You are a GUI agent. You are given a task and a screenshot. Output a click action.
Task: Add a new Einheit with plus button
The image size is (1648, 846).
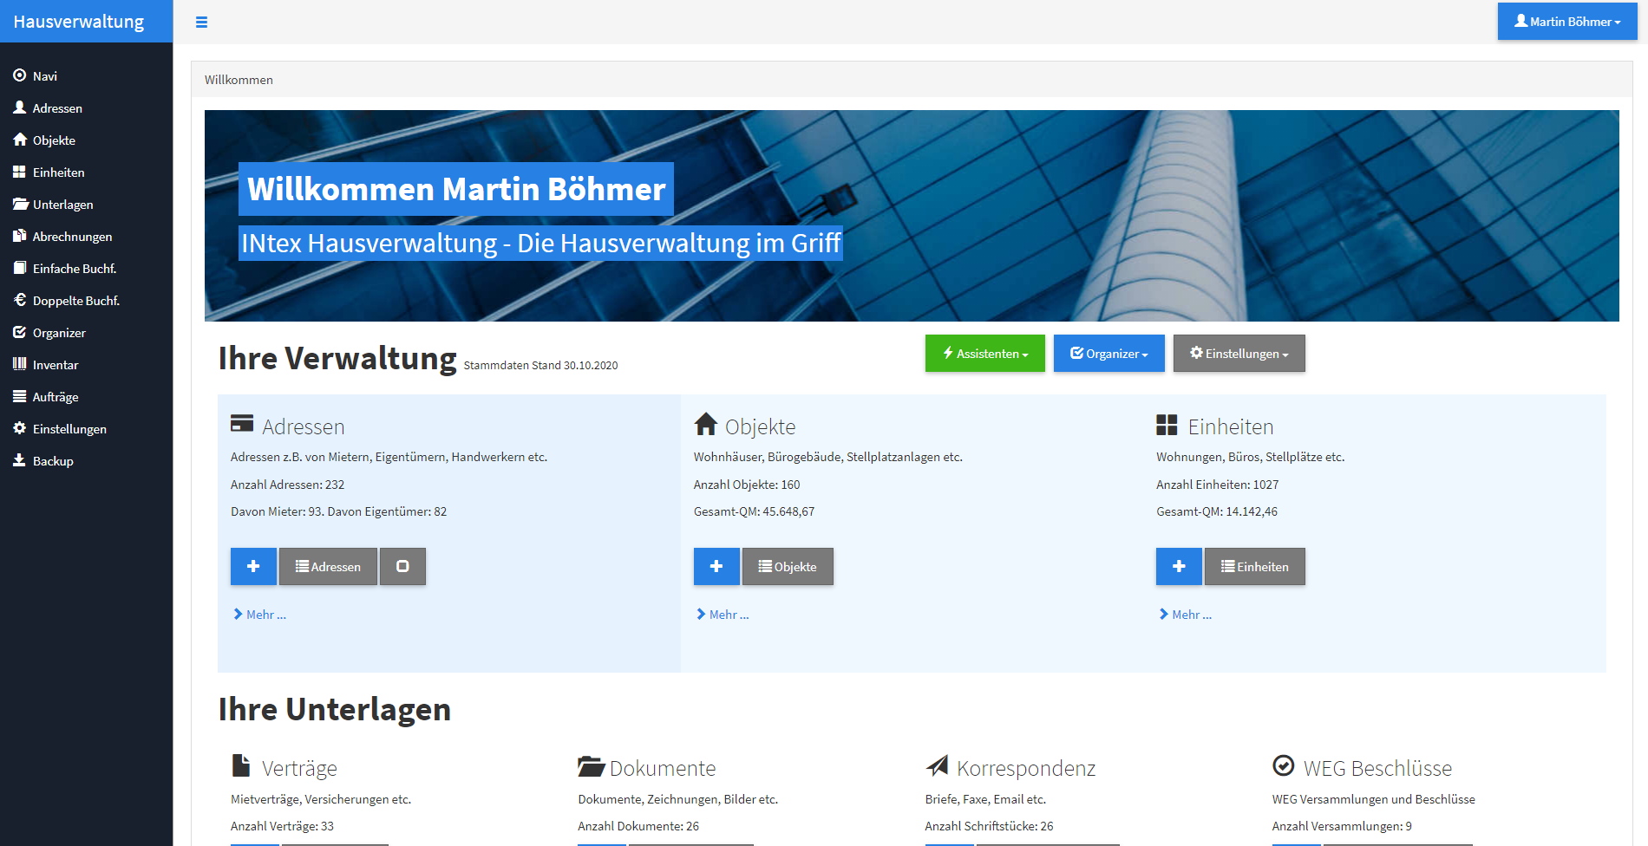point(1179,567)
